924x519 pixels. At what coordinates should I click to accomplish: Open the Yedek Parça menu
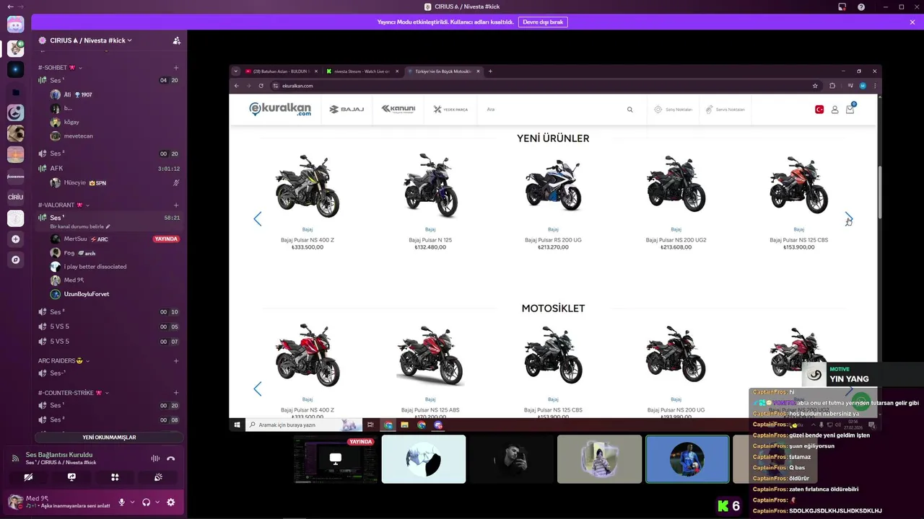pyautogui.click(x=450, y=110)
